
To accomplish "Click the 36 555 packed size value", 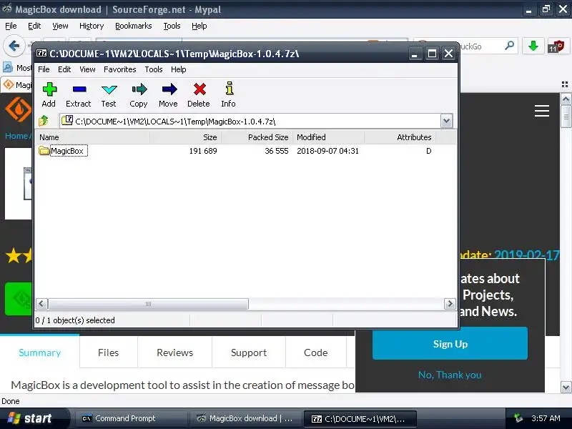I will click(277, 151).
